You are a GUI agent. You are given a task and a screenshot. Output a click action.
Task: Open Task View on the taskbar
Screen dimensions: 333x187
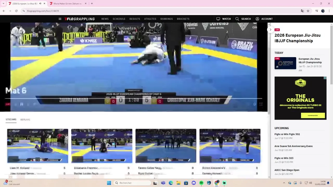155,183
